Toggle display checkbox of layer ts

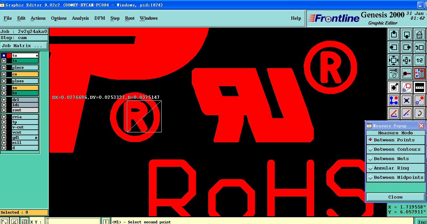[4, 61]
